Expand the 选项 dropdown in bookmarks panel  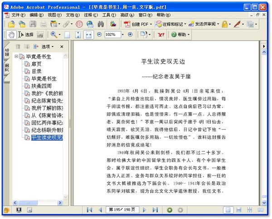[x=47, y=47]
